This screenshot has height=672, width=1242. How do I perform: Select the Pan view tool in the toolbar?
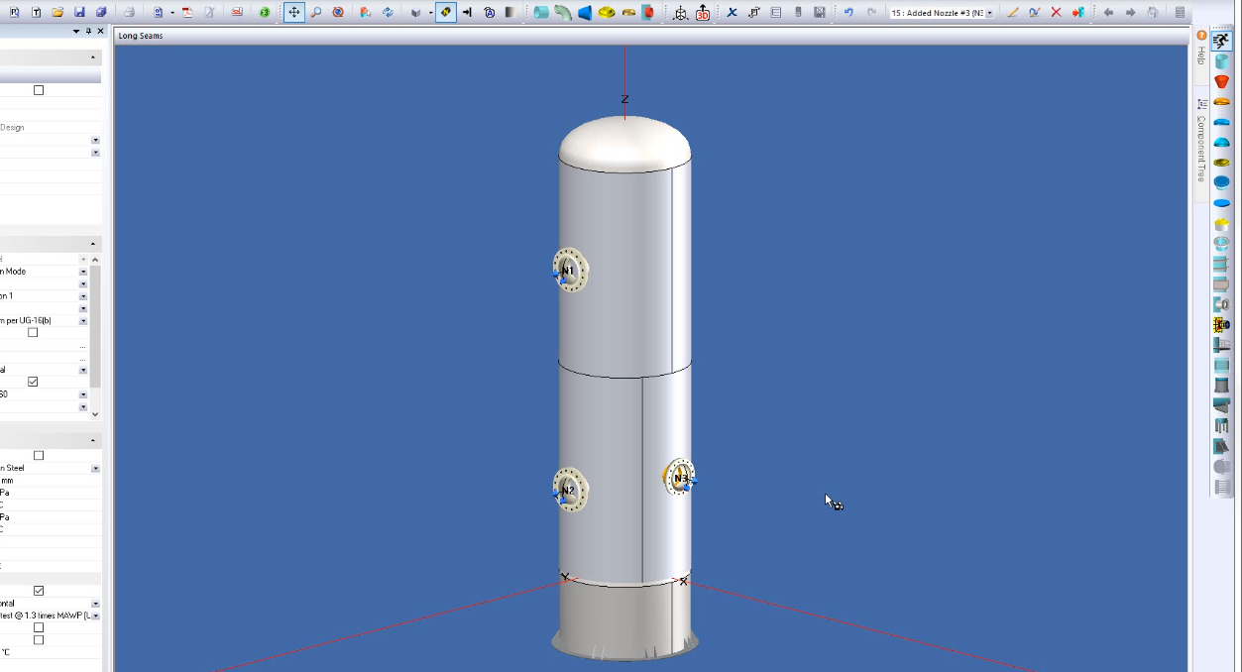pyautogui.click(x=293, y=12)
